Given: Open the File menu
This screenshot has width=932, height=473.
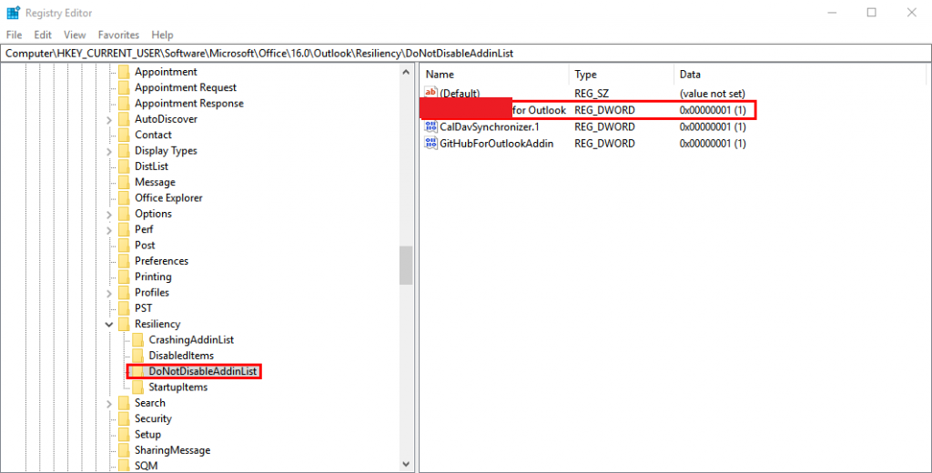Looking at the screenshot, I should point(14,35).
